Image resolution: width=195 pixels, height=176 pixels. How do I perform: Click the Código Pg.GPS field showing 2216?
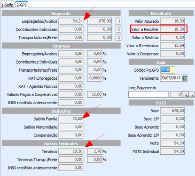coord(167,70)
